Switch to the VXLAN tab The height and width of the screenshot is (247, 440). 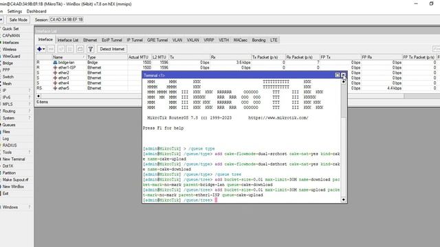[193, 40]
